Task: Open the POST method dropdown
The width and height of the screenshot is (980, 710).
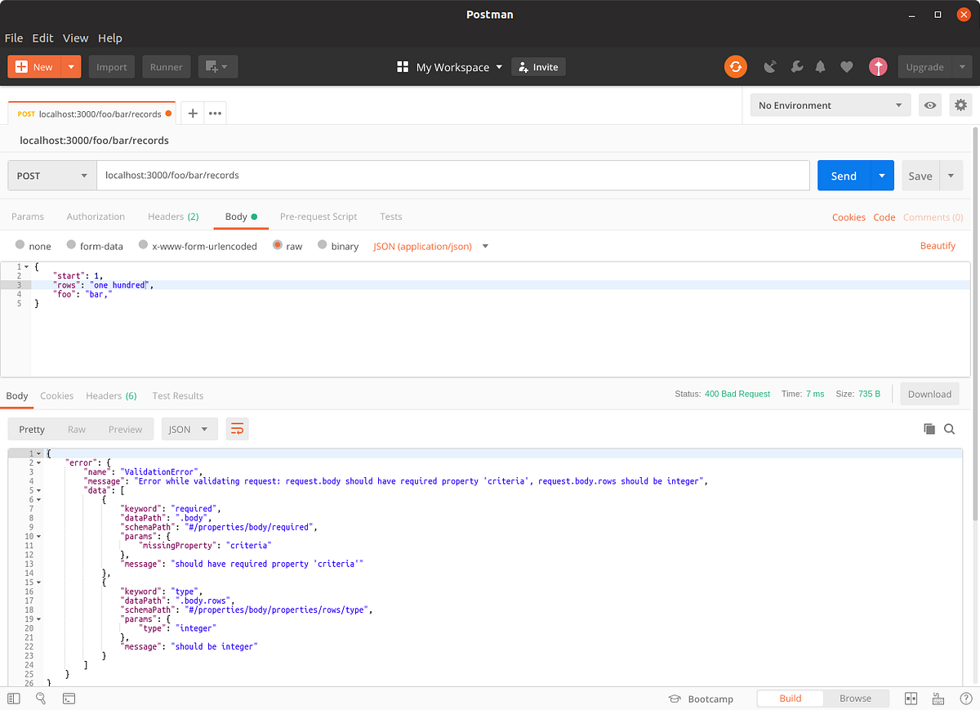Action: [x=52, y=176]
